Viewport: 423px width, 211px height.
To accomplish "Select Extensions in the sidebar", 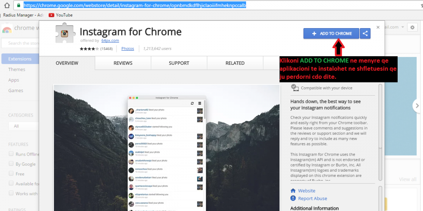I will coord(20,59).
